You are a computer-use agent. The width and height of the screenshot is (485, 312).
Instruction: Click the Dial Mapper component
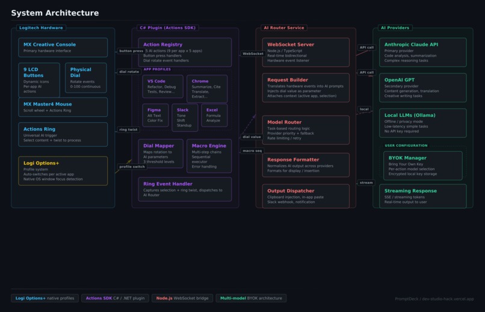[161, 154]
